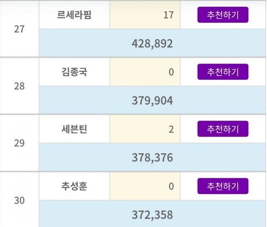Select the total score 379,904
This screenshot has width=267, height=227.
click(151, 101)
